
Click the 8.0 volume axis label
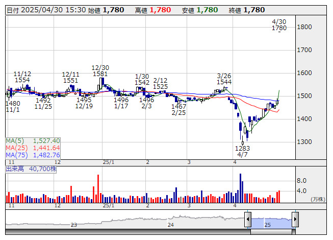click(x=301, y=181)
